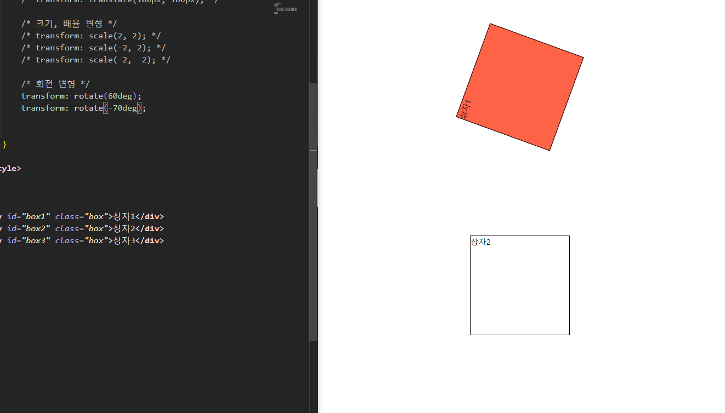This screenshot has width=725, height=413.
Task: Click the box3 div line 상자3
Action: (x=82, y=240)
